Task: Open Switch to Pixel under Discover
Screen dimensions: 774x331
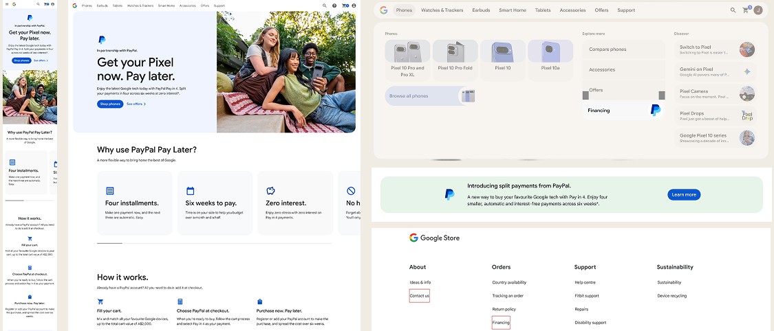Action: point(716,49)
